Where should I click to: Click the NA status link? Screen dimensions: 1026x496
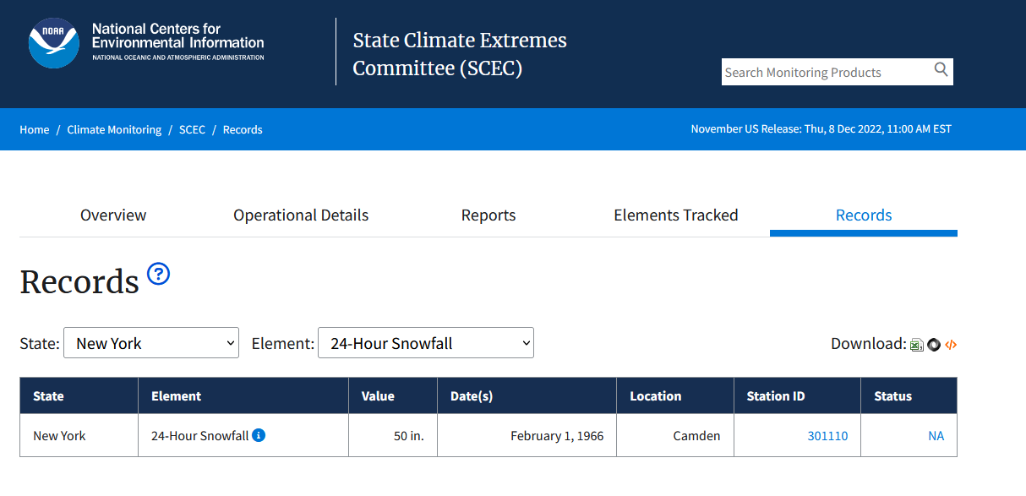[936, 436]
